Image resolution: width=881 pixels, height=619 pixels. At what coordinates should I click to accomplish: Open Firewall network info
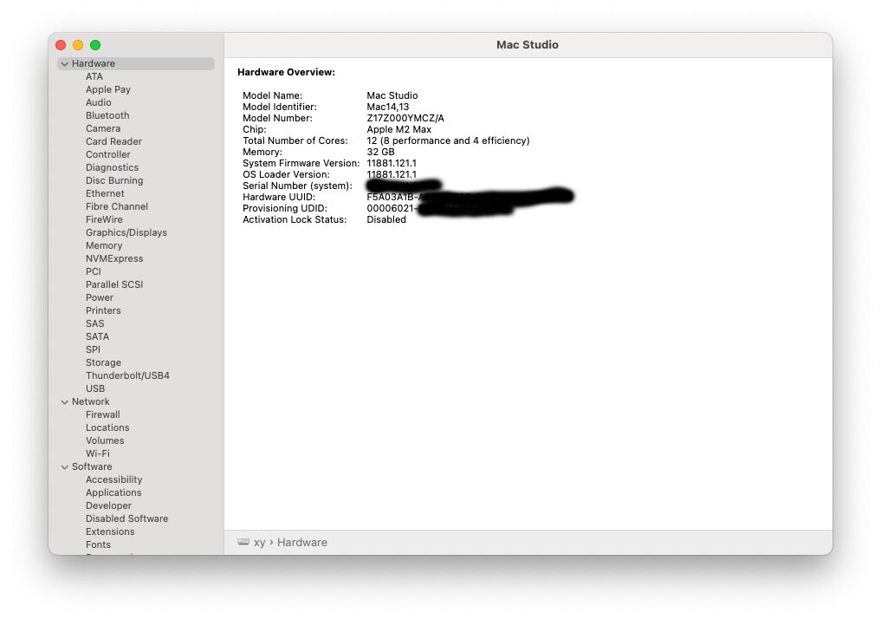103,414
